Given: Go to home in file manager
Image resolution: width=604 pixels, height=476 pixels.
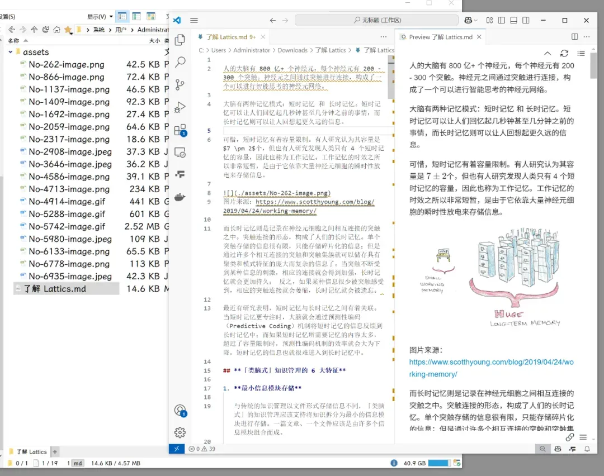Looking at the screenshot, I should tap(56, 30).
